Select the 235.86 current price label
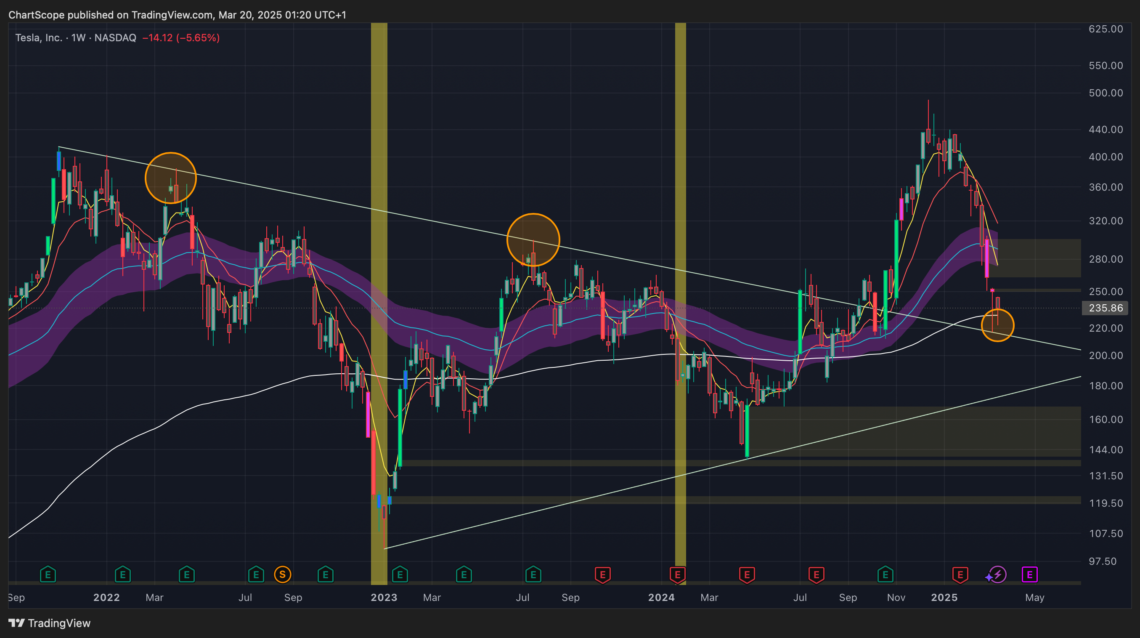The width and height of the screenshot is (1140, 638). [x=1105, y=308]
